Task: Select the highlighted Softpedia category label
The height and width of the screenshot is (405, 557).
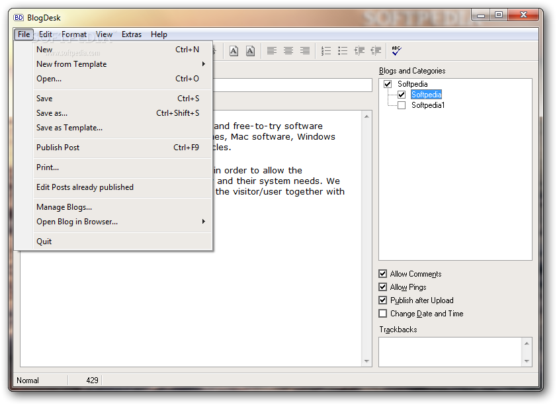Action: [x=426, y=95]
